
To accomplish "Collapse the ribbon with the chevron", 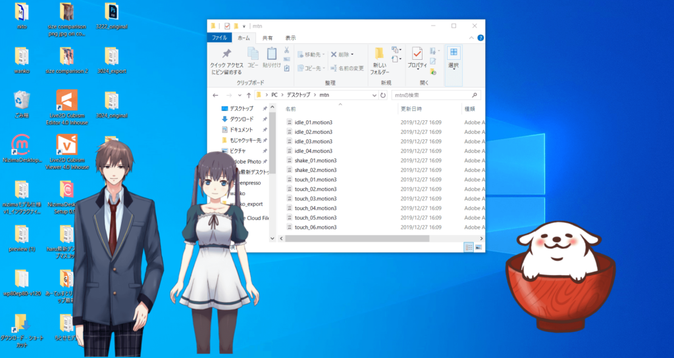I will [472, 37].
